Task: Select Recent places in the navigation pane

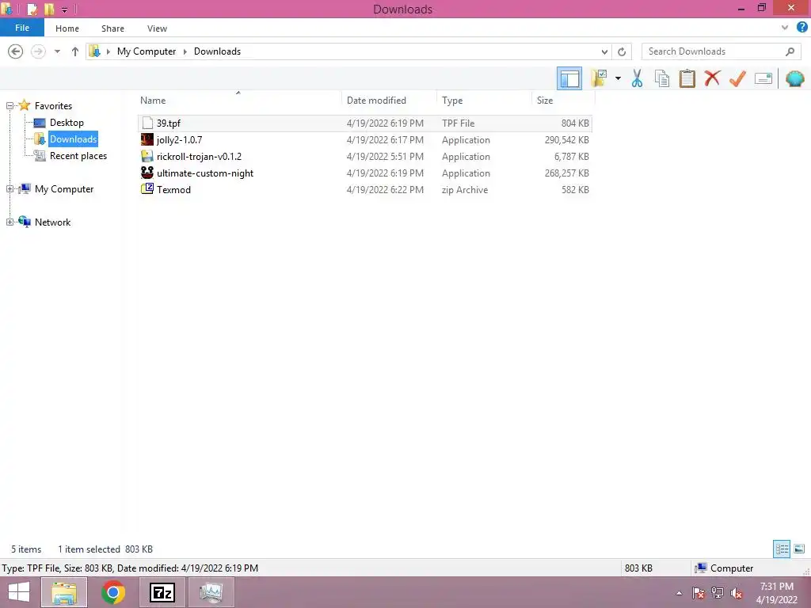Action: pyautogui.click(x=78, y=156)
